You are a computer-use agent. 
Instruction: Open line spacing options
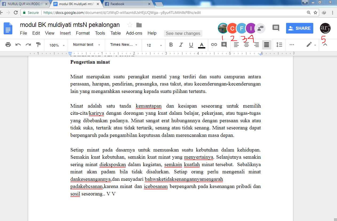(x=279, y=45)
